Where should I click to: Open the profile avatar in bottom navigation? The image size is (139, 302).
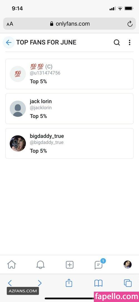pyautogui.click(x=128, y=265)
